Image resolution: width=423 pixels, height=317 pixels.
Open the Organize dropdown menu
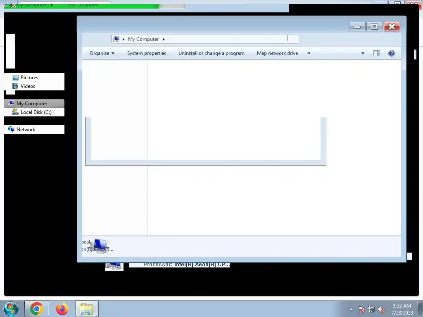102,53
